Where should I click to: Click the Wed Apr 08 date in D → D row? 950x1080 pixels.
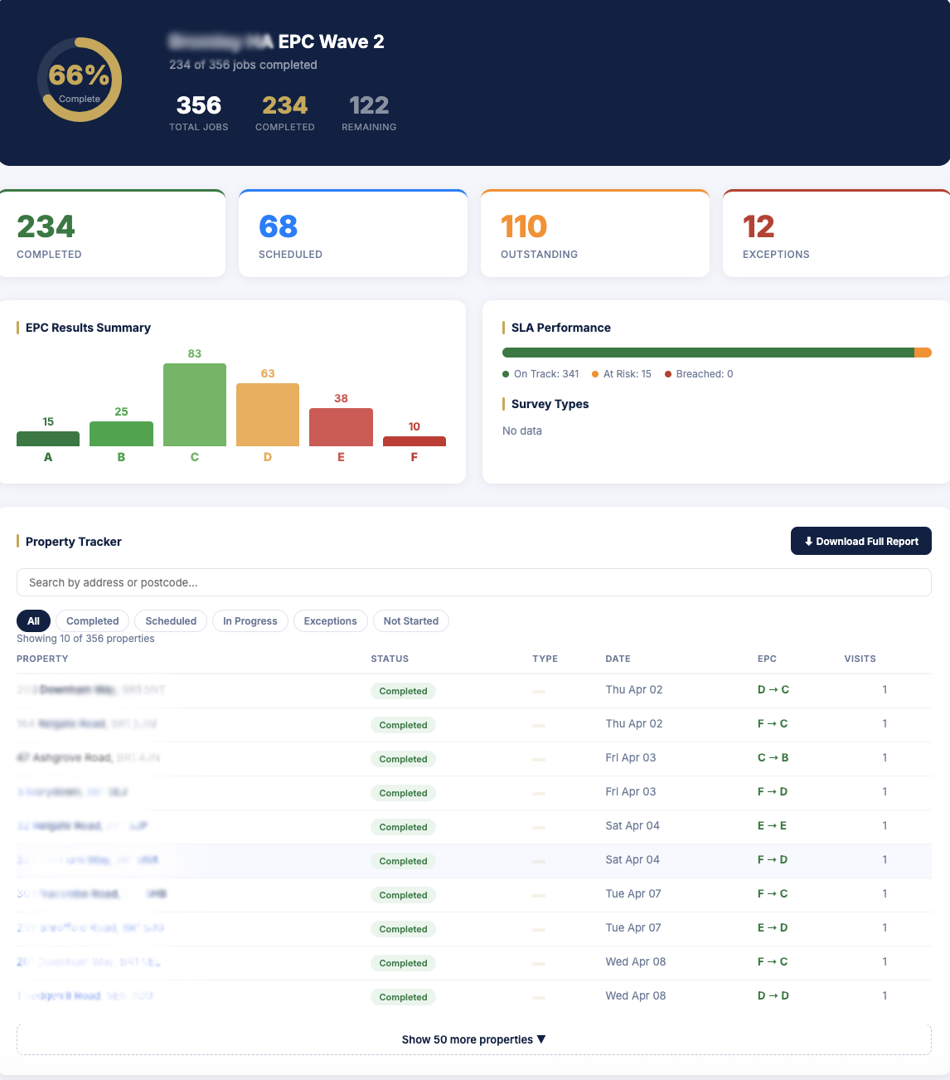click(x=636, y=995)
